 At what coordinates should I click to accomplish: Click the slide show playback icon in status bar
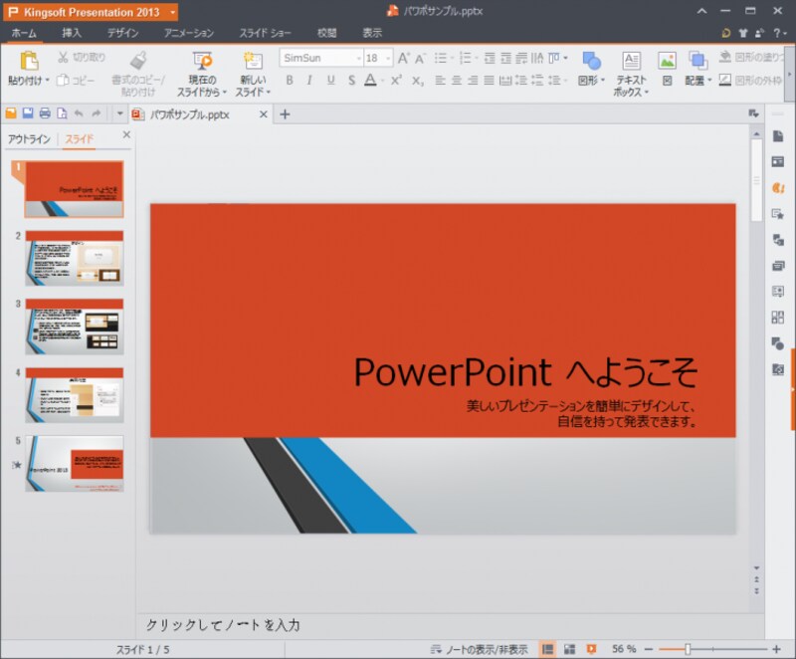point(592,648)
